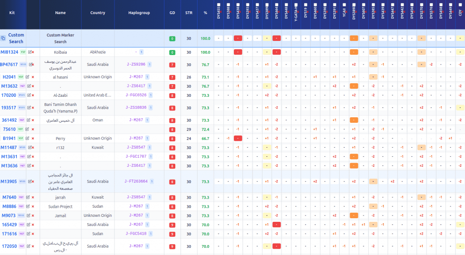Sort by the Country column header
Image resolution: width=465 pixels, height=255 pixels.
coord(98,13)
